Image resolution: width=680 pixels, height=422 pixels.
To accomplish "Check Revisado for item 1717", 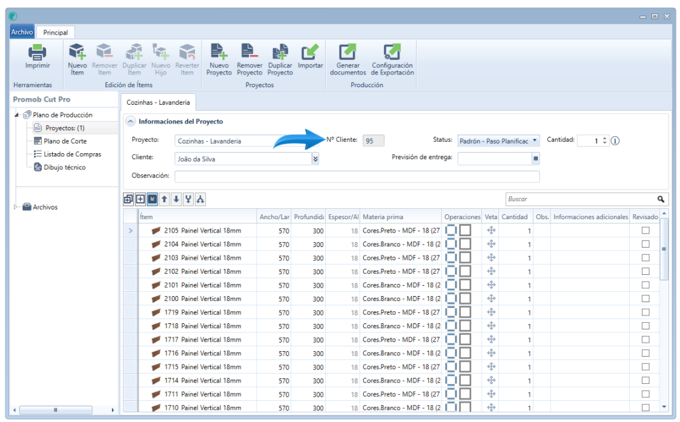I will click(x=645, y=340).
